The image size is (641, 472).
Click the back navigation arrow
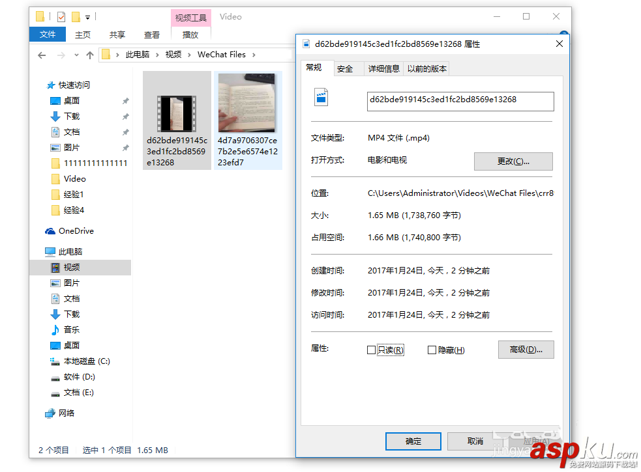point(41,55)
